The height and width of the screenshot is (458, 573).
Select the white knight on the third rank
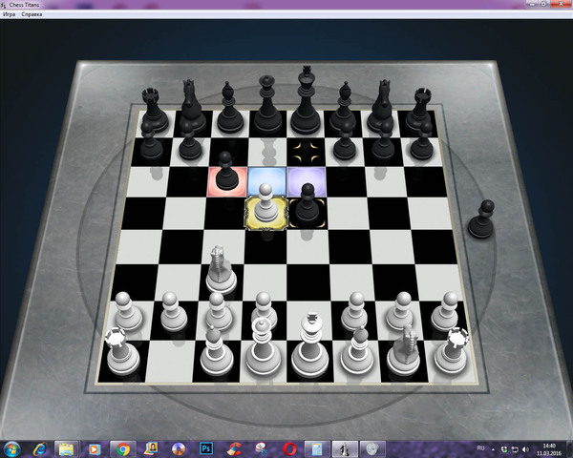(x=221, y=270)
